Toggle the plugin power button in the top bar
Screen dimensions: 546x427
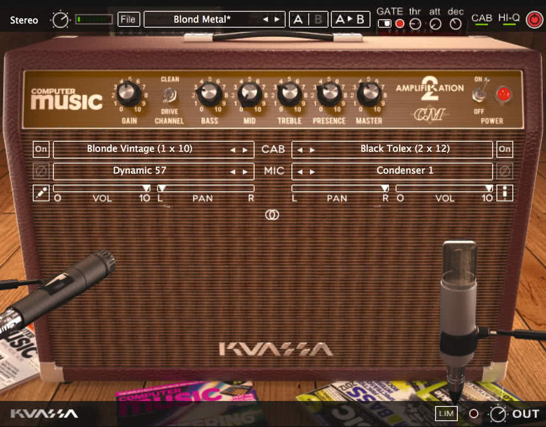[x=534, y=19]
